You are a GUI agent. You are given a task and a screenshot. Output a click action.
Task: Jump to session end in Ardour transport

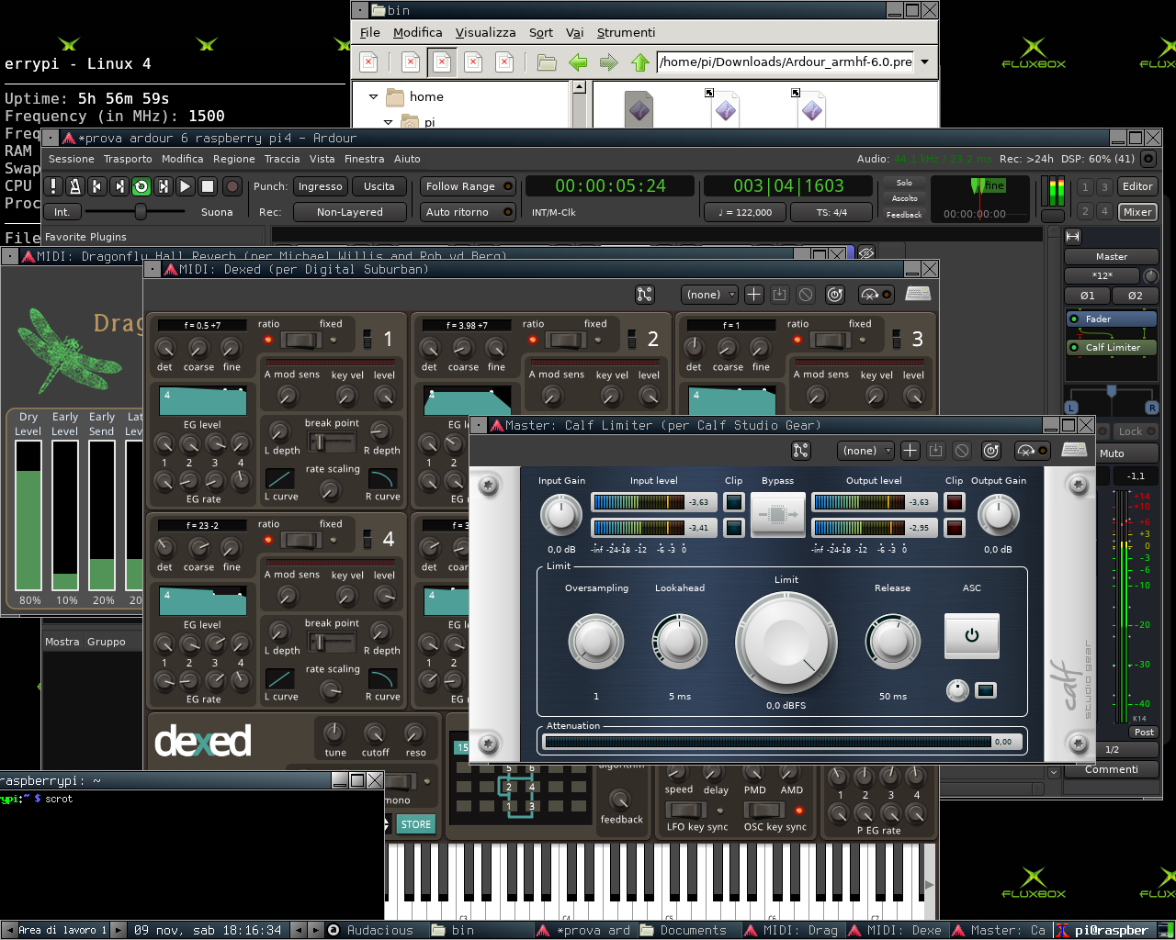tap(119, 186)
